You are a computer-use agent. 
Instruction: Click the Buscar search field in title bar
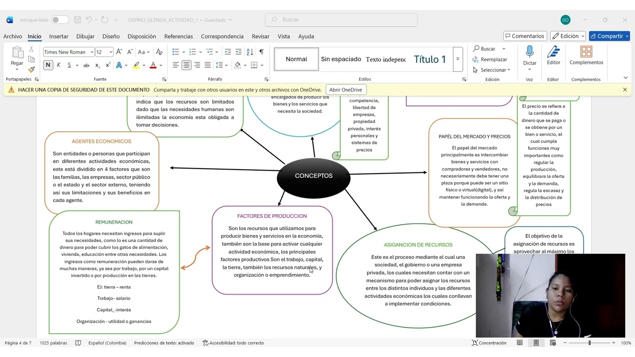click(x=341, y=20)
